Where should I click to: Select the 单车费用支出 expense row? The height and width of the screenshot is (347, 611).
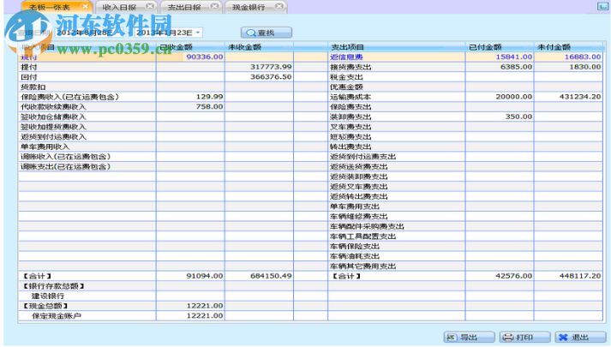pyautogui.click(x=397, y=206)
